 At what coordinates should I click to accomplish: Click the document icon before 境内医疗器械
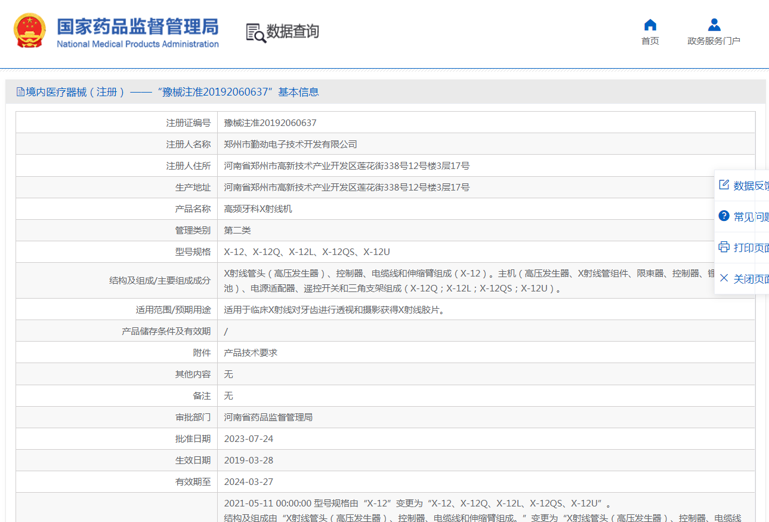[x=20, y=92]
